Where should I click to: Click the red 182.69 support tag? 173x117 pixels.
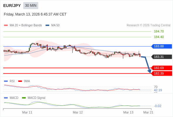[162, 68]
